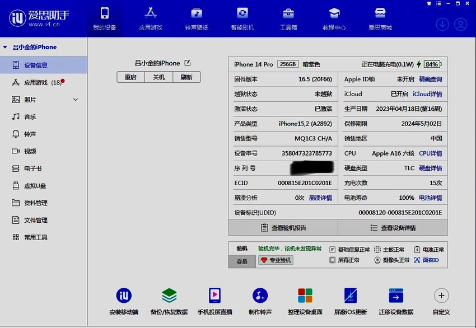Select the 容量 tab
The height and width of the screenshot is (328, 476).
(242, 261)
